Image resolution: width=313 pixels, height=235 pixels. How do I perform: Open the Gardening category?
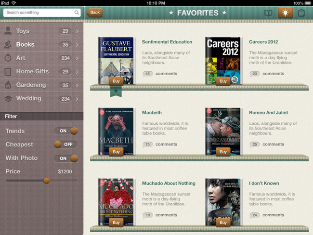pyautogui.click(x=31, y=85)
